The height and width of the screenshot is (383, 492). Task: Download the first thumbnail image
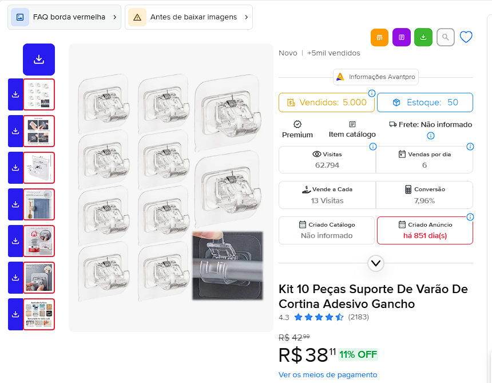coord(15,94)
